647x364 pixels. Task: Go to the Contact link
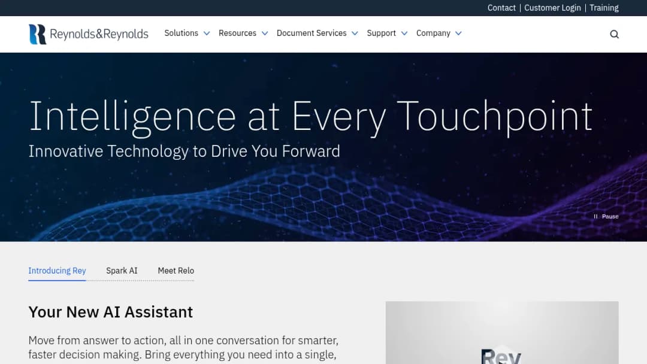coord(501,8)
